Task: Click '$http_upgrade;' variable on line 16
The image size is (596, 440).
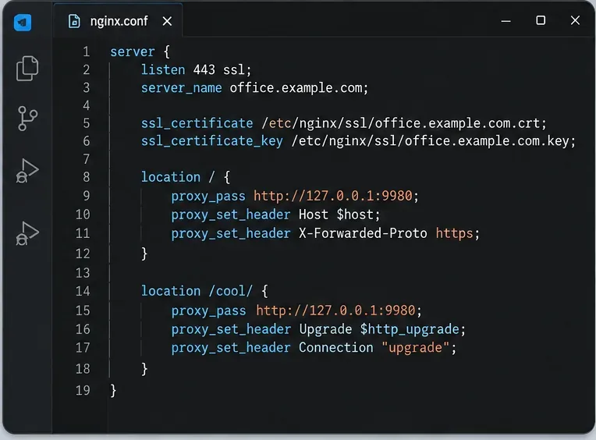Action: click(x=413, y=329)
